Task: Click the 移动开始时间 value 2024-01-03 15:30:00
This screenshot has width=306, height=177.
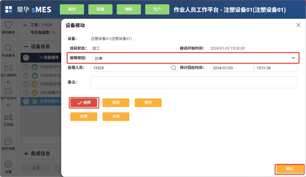Action: (x=228, y=48)
